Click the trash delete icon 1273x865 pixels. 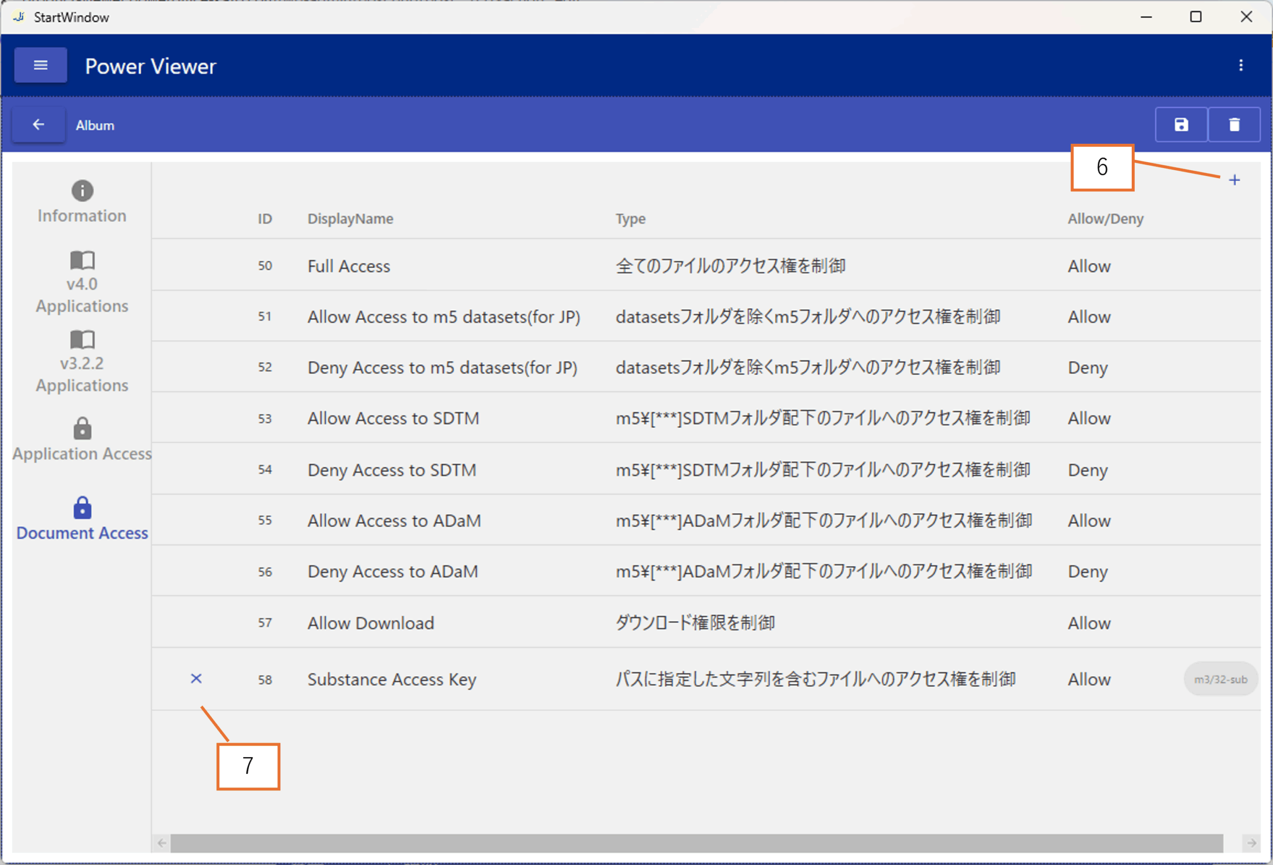(x=1234, y=125)
